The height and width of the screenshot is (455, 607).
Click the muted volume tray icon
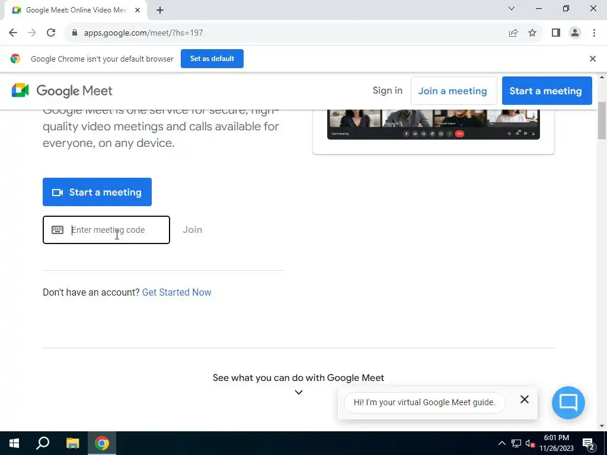[x=531, y=443]
